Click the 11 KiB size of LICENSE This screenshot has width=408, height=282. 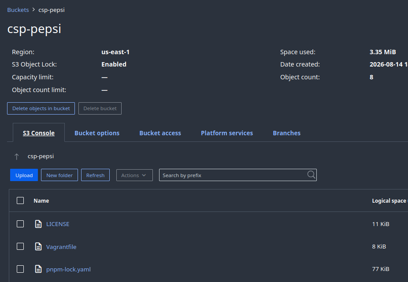381,224
